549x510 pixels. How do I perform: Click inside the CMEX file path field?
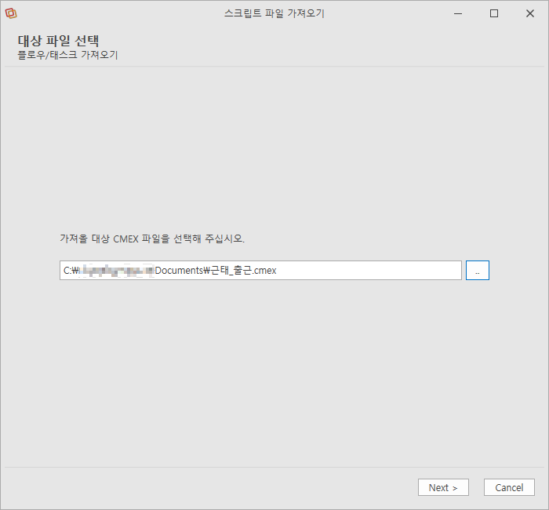coord(260,270)
